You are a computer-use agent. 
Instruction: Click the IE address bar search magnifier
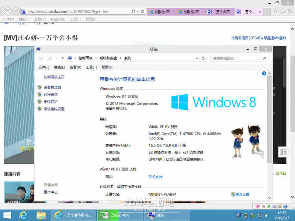click(x=133, y=11)
